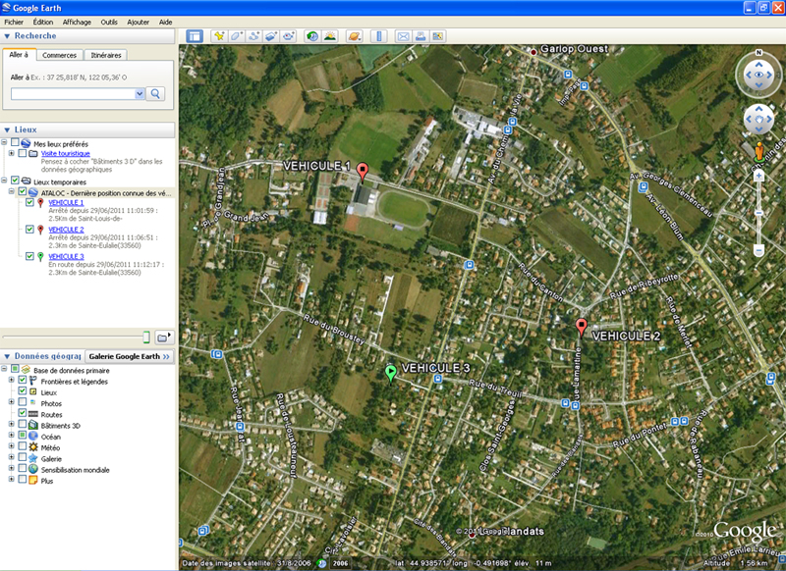Click the places opacity slider handle
This screenshot has height=571, width=786.
coord(146,337)
